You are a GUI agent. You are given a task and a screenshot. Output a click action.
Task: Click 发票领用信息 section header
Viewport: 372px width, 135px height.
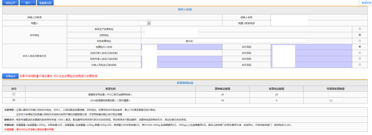185,83
